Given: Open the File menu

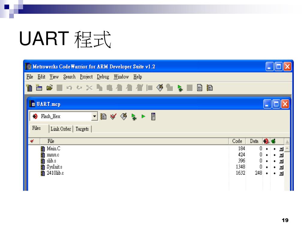Looking at the screenshot, I should [30, 77].
